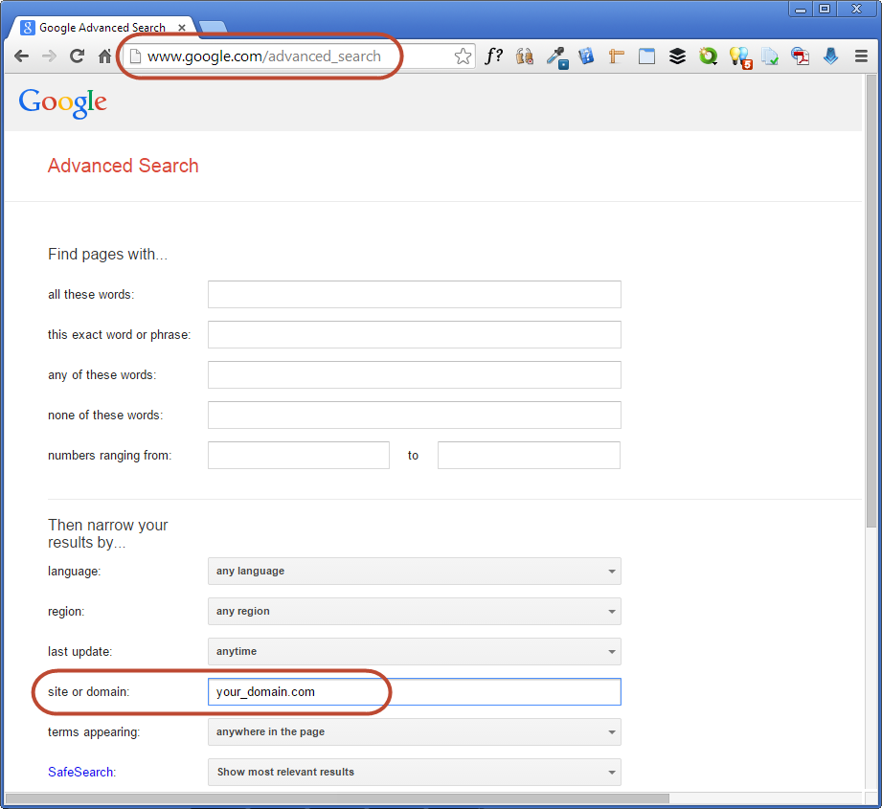Focus the 'all these words' field

414,295
